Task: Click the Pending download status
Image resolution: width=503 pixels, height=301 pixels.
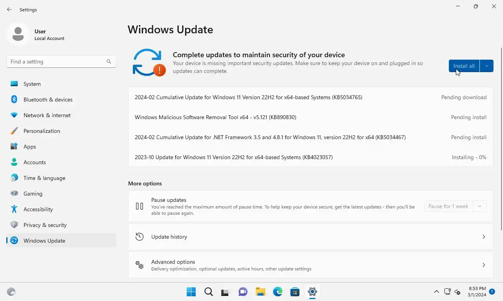Action: point(464,97)
